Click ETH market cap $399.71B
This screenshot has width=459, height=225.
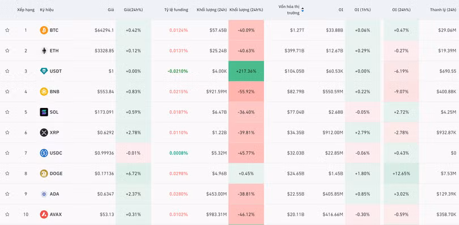click(x=294, y=50)
